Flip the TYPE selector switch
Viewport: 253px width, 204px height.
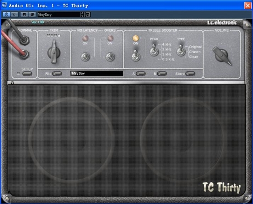181,50
